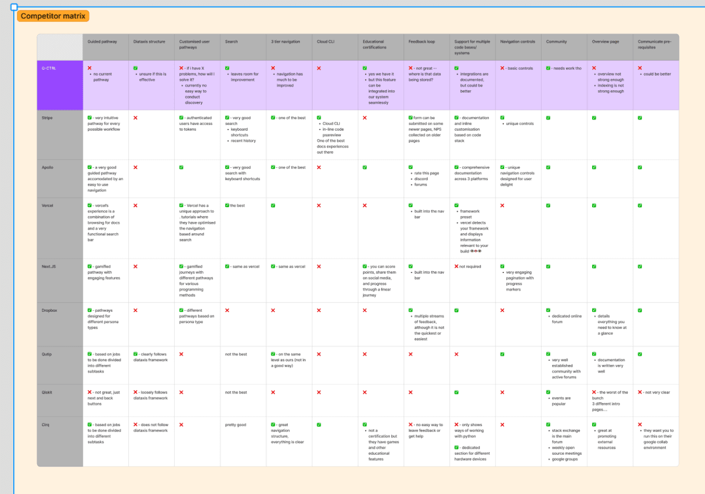The image size is (705, 494).
Task: Click the 'no current pathway' text in Q-CTRL row
Action: point(102,77)
